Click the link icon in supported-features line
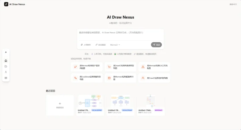The image size is (241, 130). [135, 54]
